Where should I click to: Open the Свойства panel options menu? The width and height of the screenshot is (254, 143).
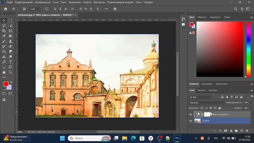[252, 84]
